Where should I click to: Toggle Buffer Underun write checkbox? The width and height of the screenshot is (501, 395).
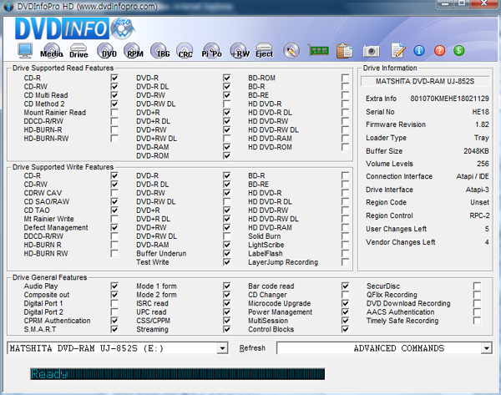pos(227,253)
